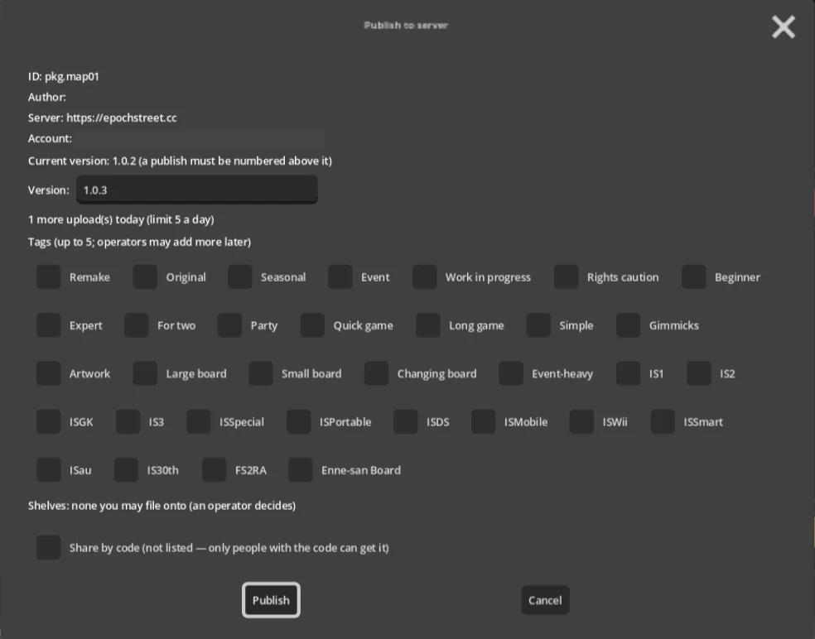Toggle the FS2RA tag checkbox

click(x=214, y=470)
